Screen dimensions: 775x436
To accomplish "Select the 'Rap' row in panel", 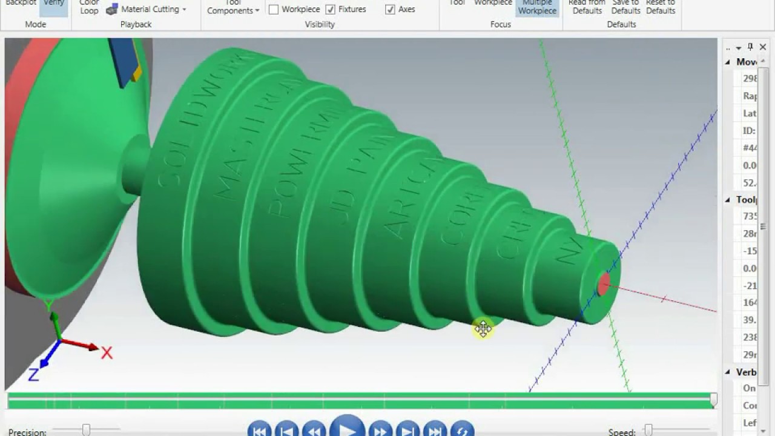I will [747, 96].
